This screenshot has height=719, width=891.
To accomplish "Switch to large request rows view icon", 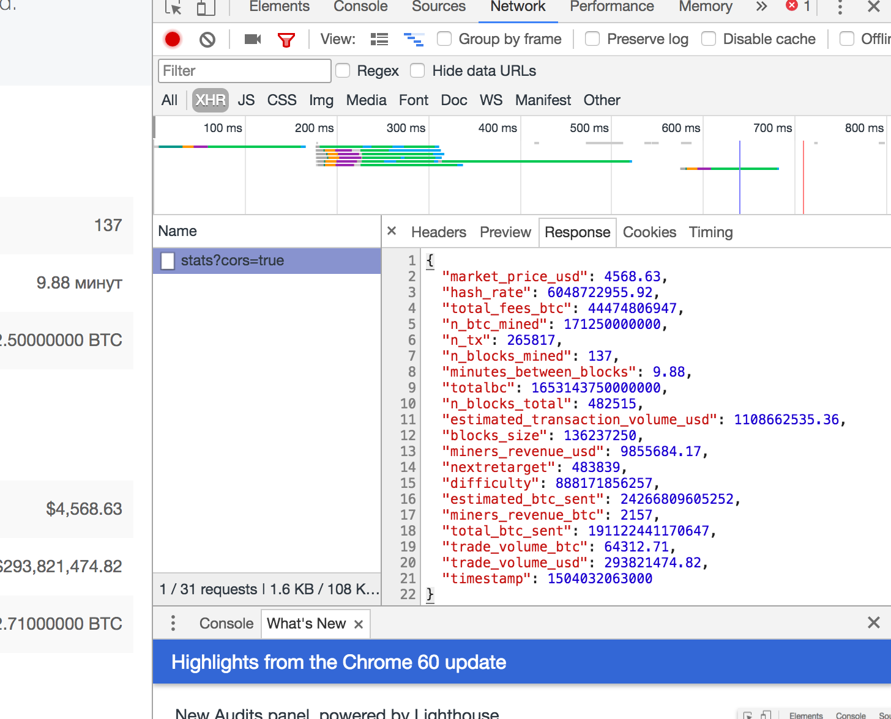I will click(x=379, y=39).
